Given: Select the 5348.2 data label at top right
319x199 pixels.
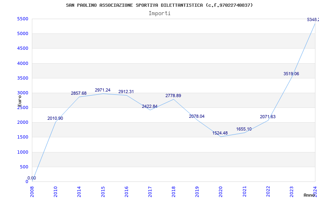Looking at the screenshot, I should [313, 20].
